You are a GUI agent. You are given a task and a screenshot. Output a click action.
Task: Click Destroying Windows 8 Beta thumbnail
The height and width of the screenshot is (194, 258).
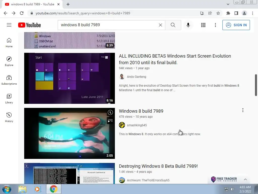(70, 173)
